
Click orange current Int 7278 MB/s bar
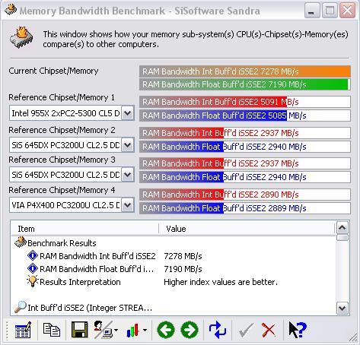[x=245, y=71]
